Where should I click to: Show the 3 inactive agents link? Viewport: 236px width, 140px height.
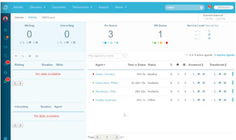point(224,55)
